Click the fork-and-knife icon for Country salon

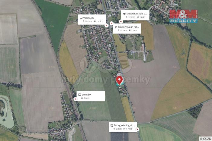(x=116, y=27)
